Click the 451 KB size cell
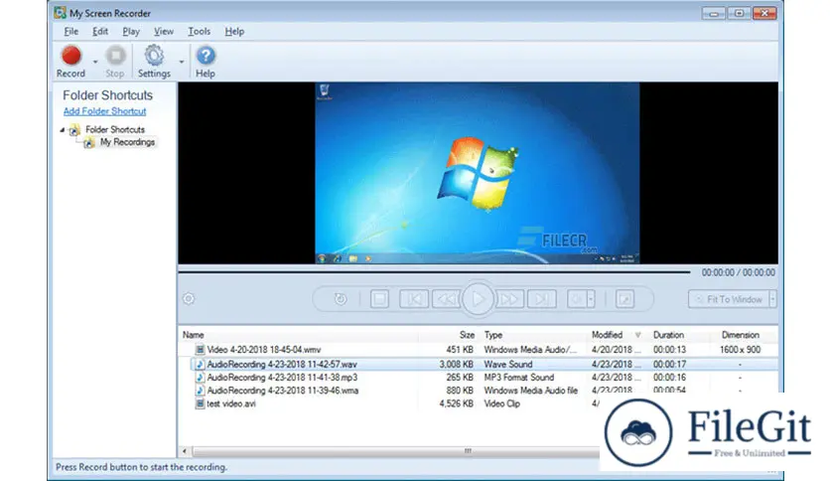The image size is (830, 481). tap(460, 350)
